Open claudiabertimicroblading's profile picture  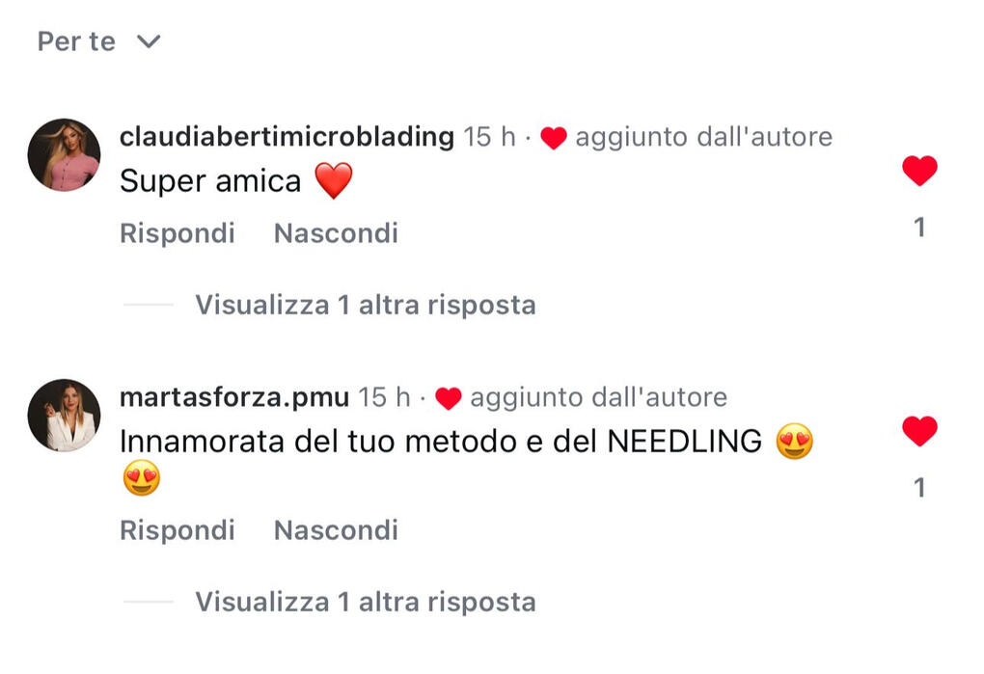click(x=64, y=154)
